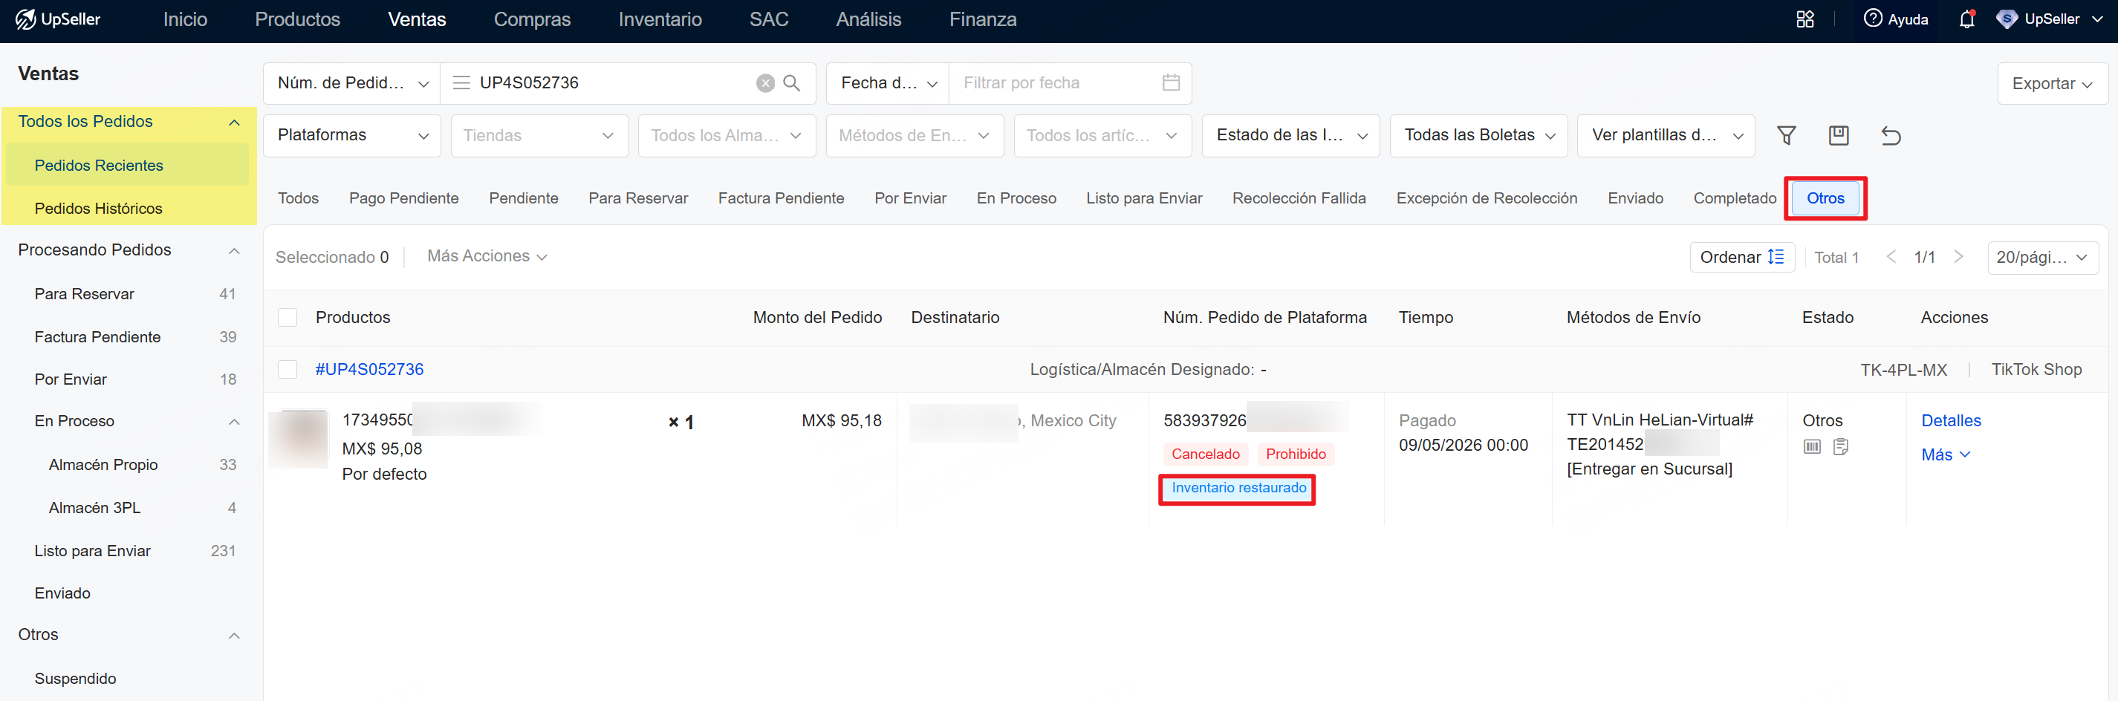Select Pedidos Históricos in sidebar

(99, 209)
